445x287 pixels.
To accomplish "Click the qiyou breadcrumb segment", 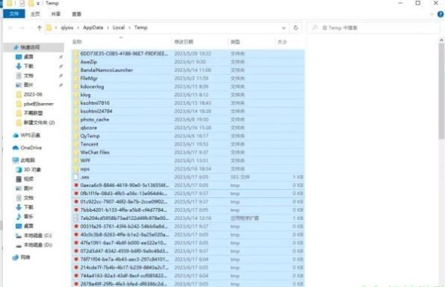I will [x=67, y=28].
